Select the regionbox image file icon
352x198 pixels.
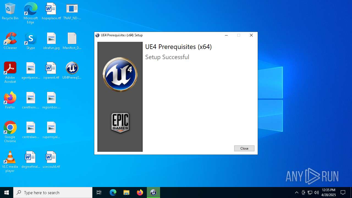point(51,101)
